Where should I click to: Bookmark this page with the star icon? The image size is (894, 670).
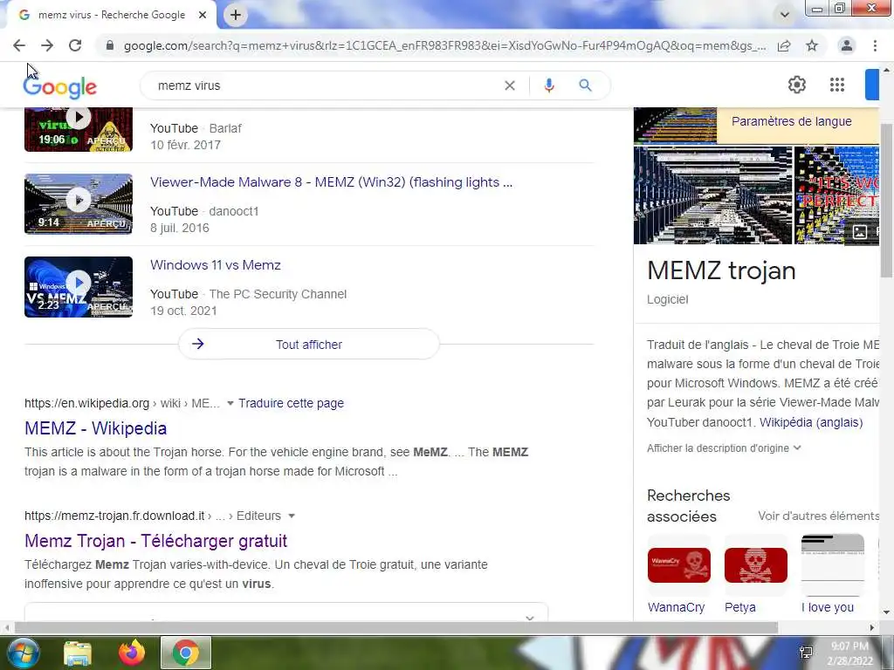pos(812,45)
